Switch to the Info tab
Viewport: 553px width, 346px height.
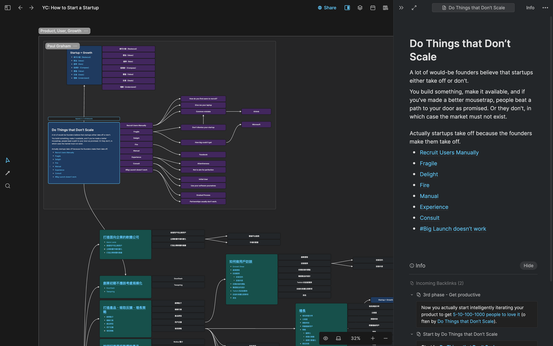click(x=530, y=8)
